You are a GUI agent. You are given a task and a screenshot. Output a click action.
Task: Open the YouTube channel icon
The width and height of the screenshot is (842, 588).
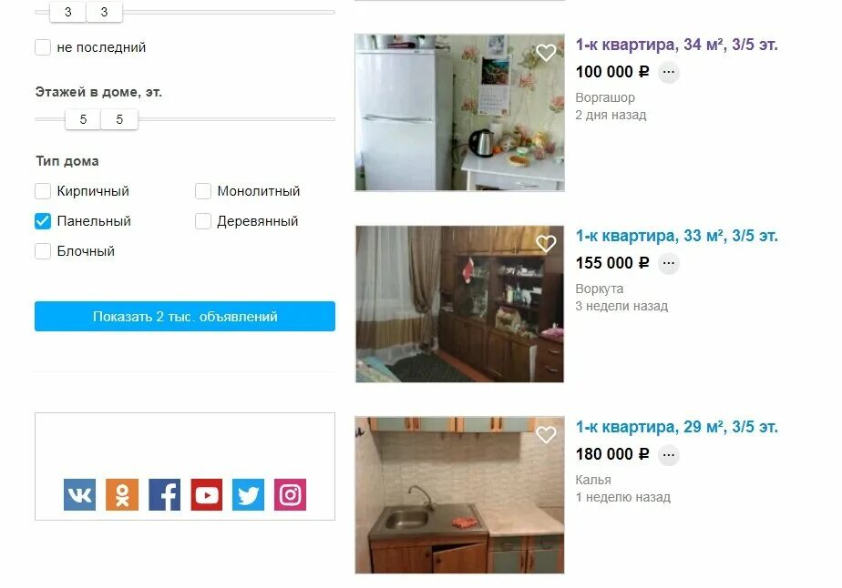[x=206, y=494]
